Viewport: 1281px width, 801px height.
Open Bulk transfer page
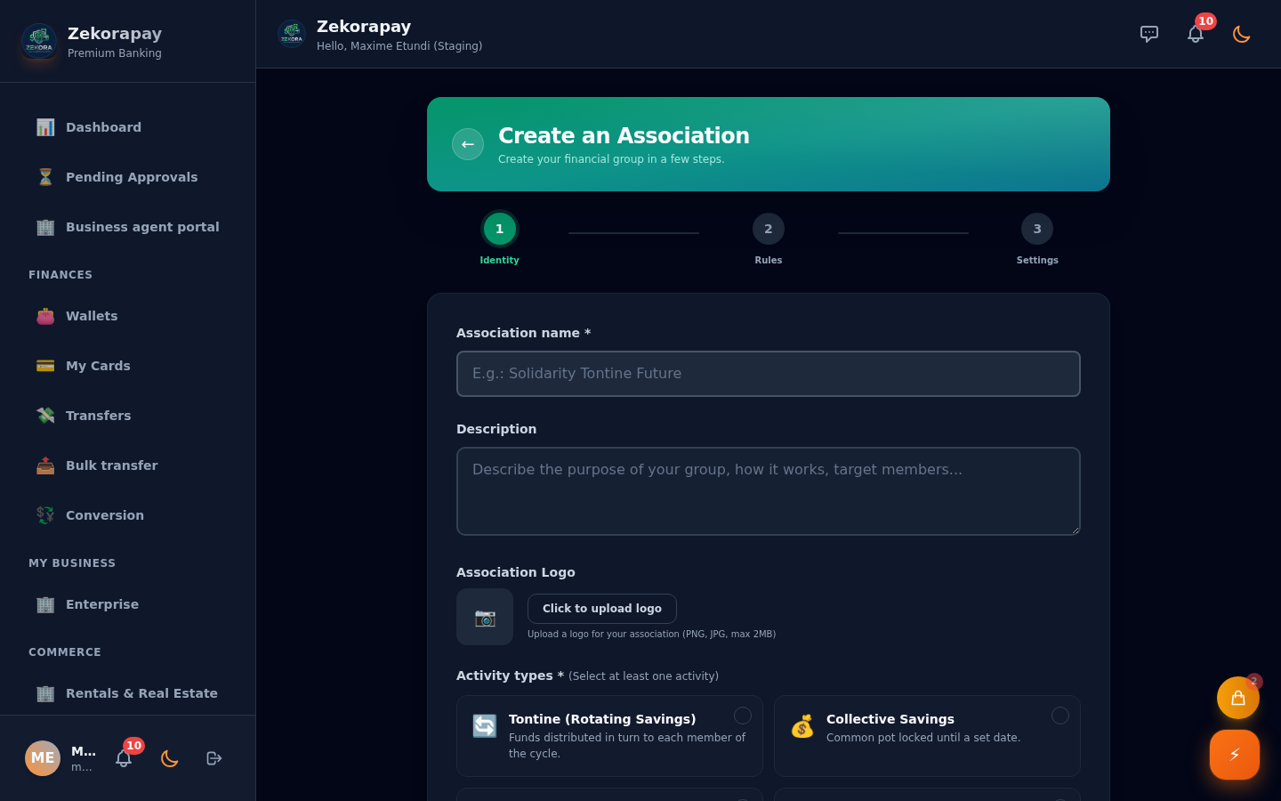coord(128,465)
